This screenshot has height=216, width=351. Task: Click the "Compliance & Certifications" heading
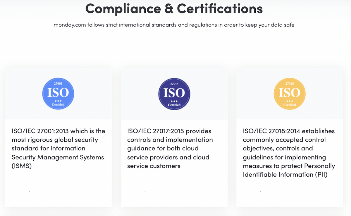[x=174, y=9]
